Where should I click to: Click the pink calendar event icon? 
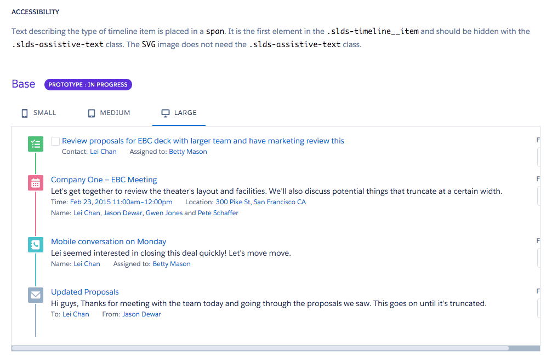(x=36, y=183)
